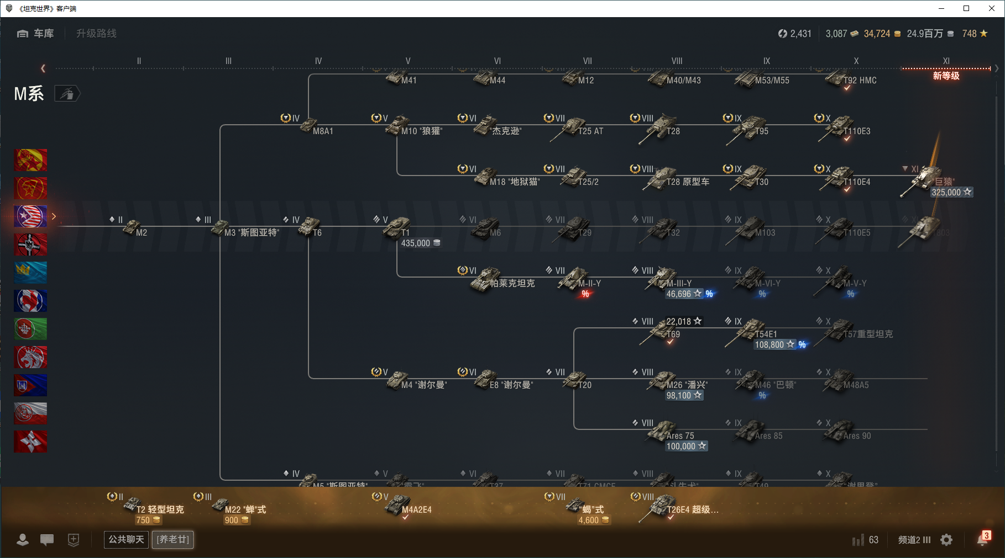Image resolution: width=1005 pixels, height=558 pixels.
Task: Select the T1 heavy tank node
Action: click(x=397, y=227)
